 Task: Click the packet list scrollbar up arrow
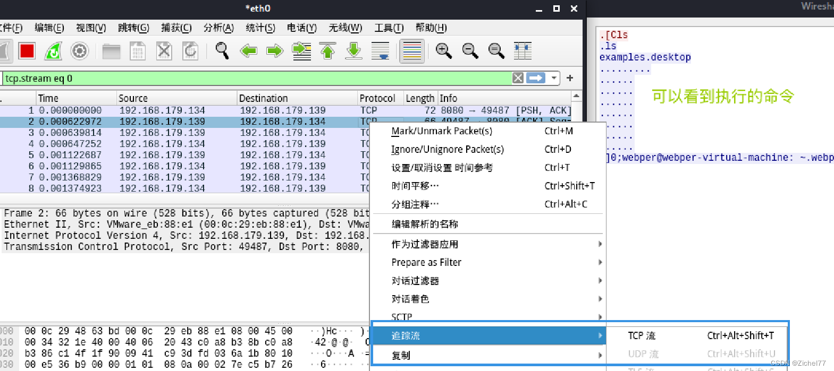pyautogui.click(x=577, y=96)
